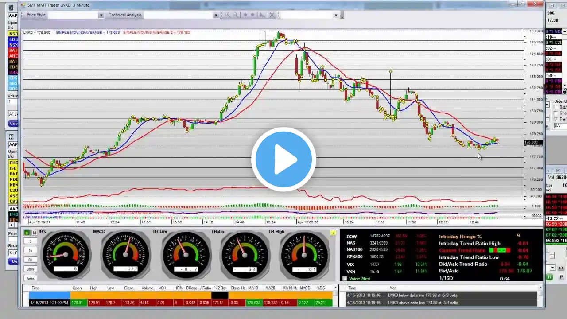This screenshot has height=319, width=567.
Task: Click the green pause button in right window
Action: (549, 277)
